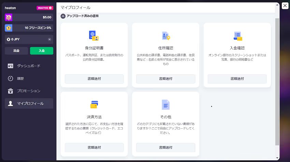Send documents for 入金確認 card
290x162 pixels.
click(237, 79)
